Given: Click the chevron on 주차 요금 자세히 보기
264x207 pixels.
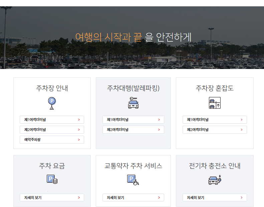Looking at the screenshot, I should (79, 197).
